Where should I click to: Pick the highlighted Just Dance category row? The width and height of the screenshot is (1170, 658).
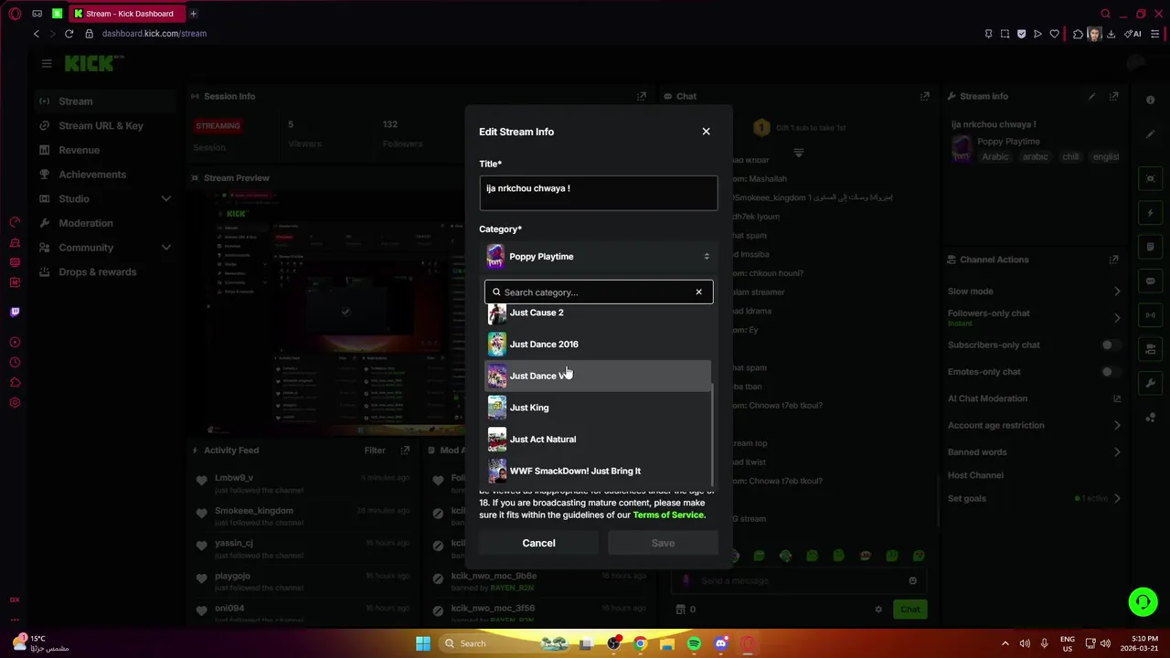point(597,376)
